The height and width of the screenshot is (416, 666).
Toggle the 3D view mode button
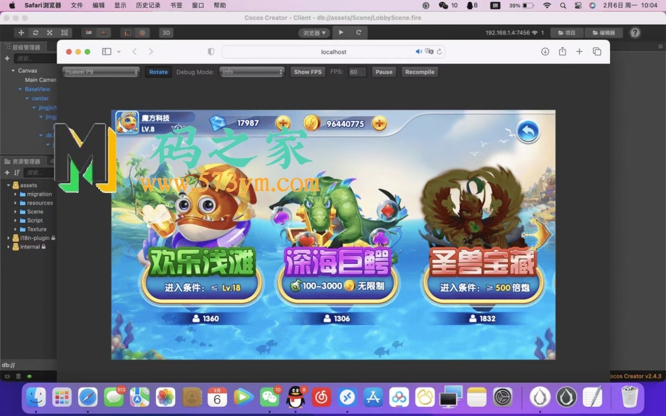pyautogui.click(x=166, y=32)
